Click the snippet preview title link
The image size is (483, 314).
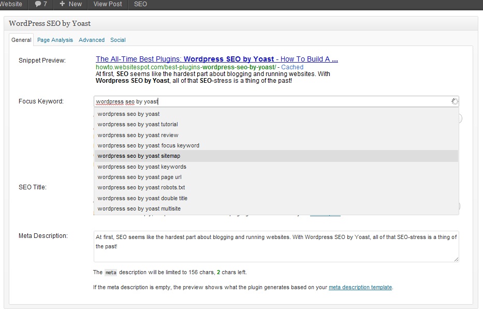[x=217, y=59]
